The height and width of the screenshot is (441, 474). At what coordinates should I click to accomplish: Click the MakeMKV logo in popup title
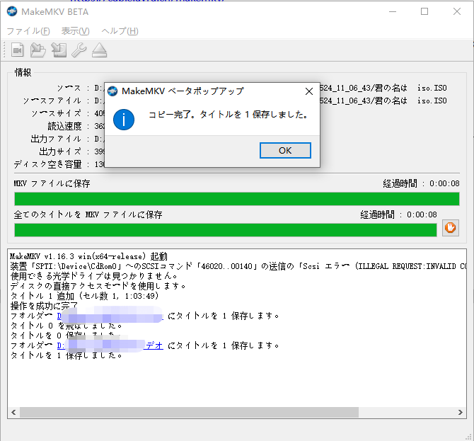coord(112,91)
